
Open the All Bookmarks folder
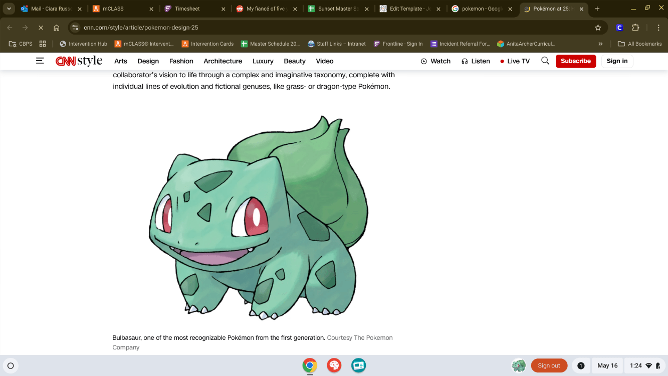pos(640,44)
